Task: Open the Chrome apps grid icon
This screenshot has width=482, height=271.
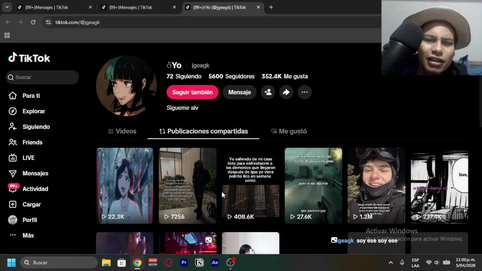Action: (7, 35)
